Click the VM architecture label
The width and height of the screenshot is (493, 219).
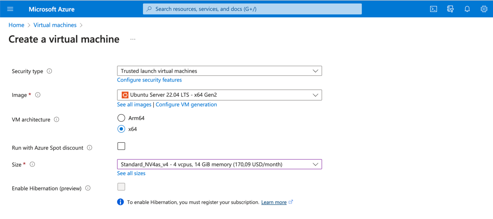click(x=31, y=120)
